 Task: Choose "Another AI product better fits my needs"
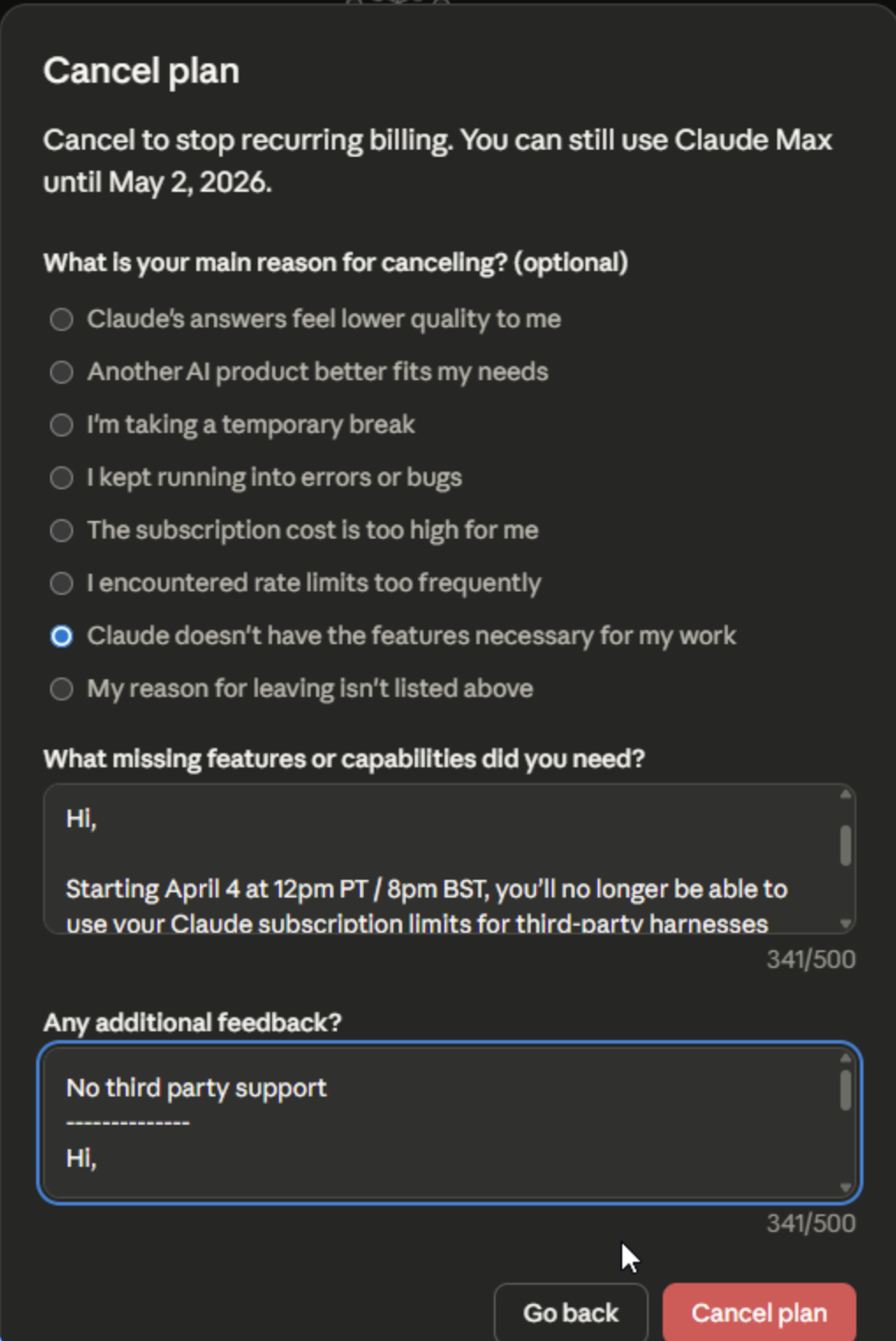pos(62,371)
